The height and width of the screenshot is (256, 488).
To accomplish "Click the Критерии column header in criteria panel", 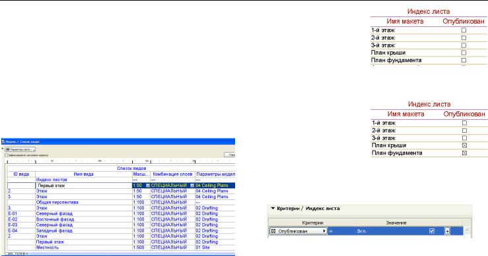I will [x=312, y=223].
